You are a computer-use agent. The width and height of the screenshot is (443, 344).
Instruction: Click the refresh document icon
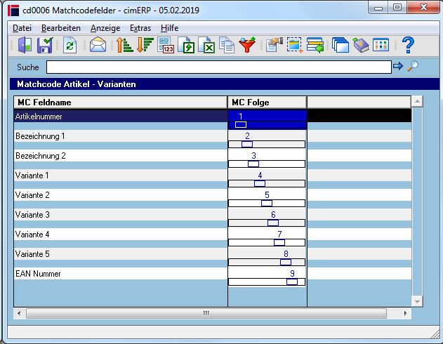(x=70, y=45)
